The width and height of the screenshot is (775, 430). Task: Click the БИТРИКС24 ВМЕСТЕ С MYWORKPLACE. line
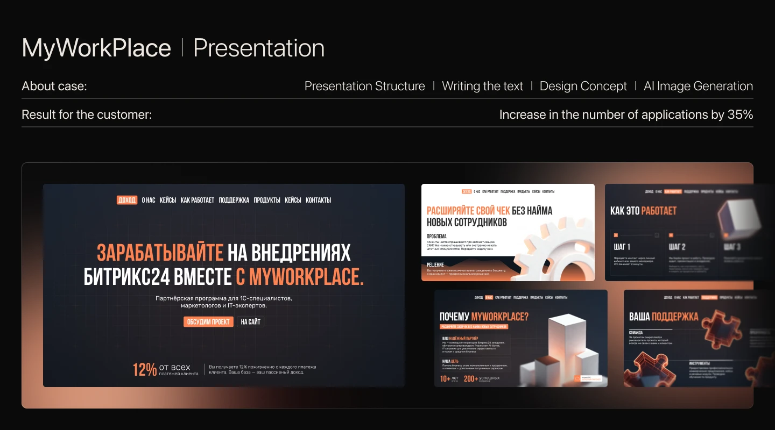click(x=224, y=276)
